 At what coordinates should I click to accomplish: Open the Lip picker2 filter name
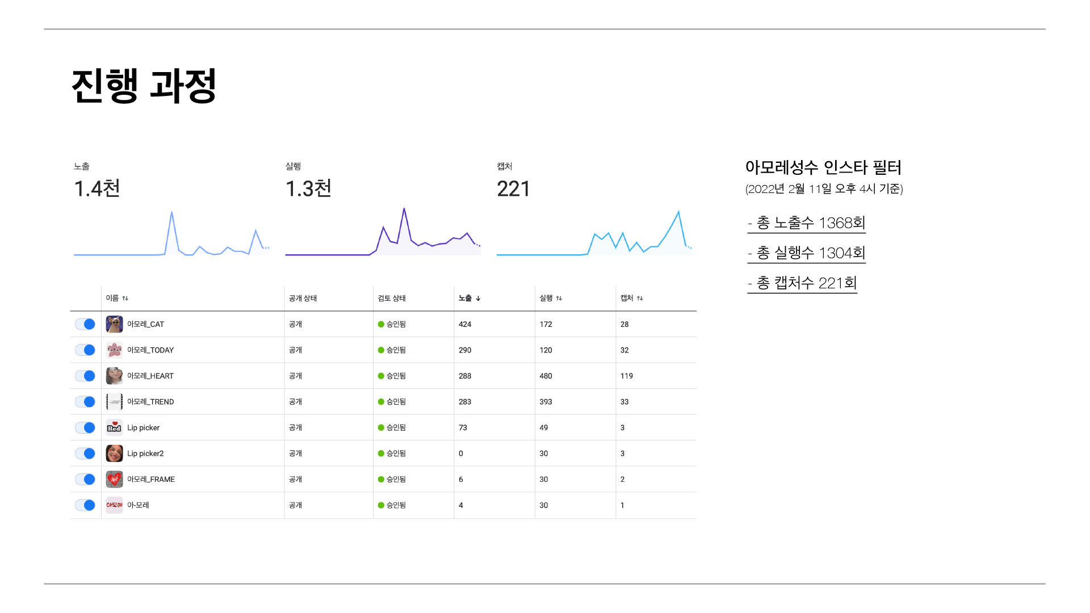tap(145, 454)
